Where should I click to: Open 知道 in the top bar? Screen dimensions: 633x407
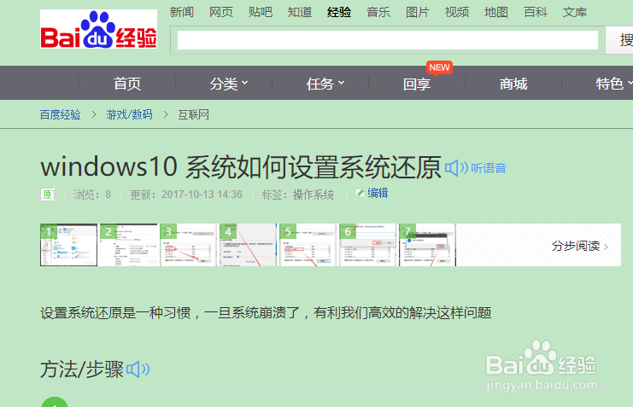[x=300, y=12]
